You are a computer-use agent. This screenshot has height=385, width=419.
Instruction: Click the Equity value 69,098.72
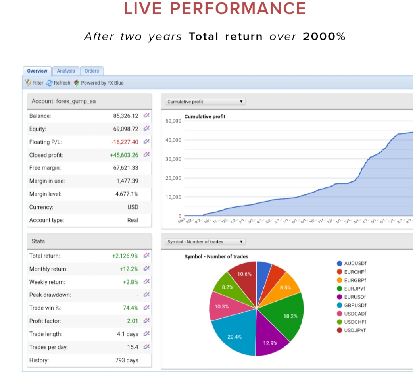(126, 129)
